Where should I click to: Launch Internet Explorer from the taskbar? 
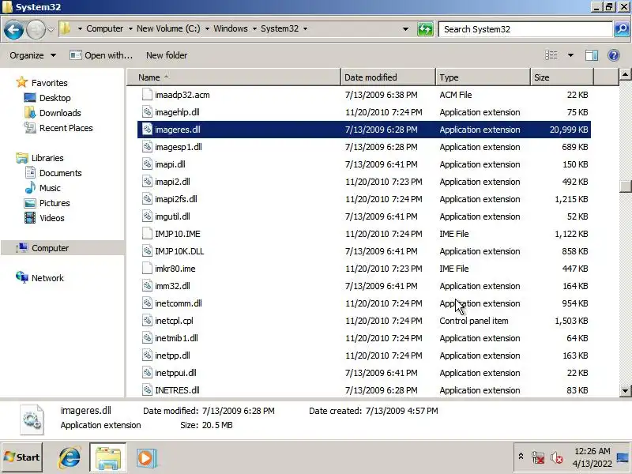pos(70,458)
